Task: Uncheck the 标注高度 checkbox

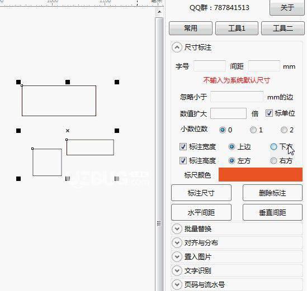Action: tap(183, 161)
